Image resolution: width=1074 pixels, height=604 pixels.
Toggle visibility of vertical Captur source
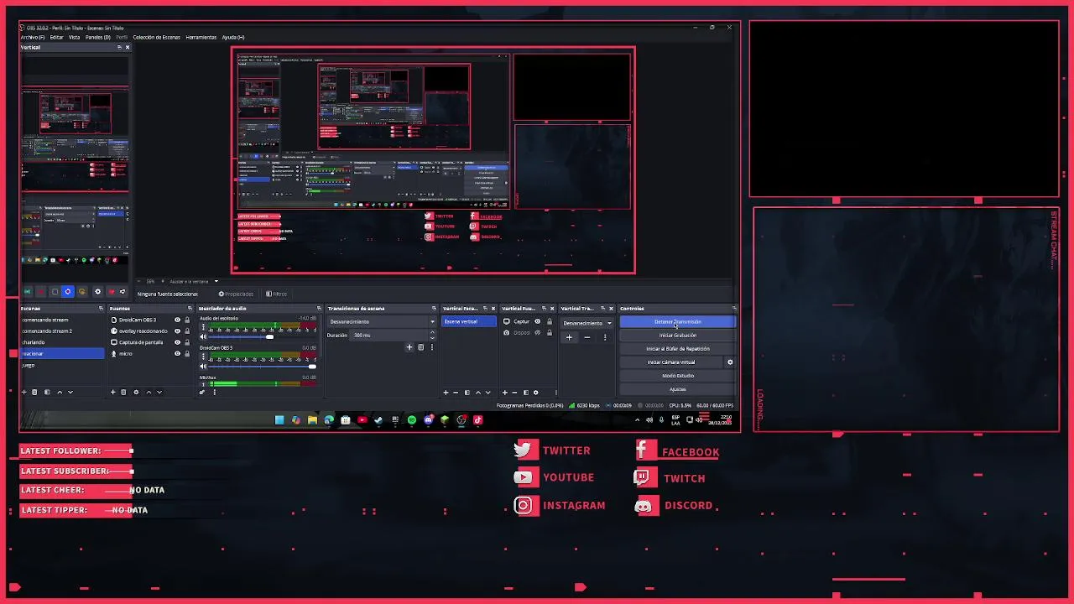point(538,321)
